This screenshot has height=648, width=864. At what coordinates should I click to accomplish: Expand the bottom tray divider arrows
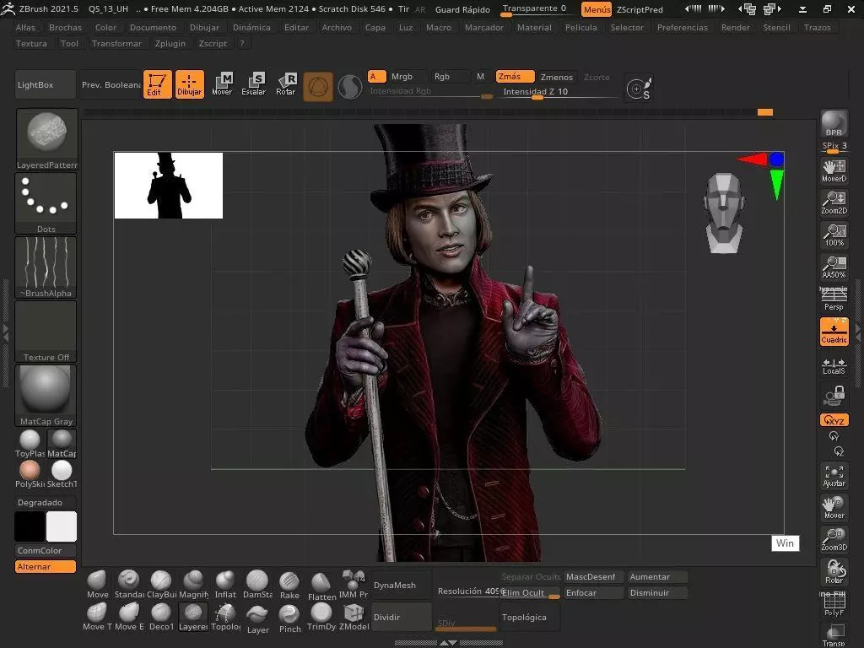[449, 642]
